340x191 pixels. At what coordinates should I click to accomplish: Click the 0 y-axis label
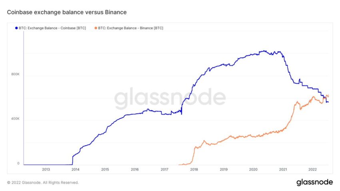coord(18,163)
